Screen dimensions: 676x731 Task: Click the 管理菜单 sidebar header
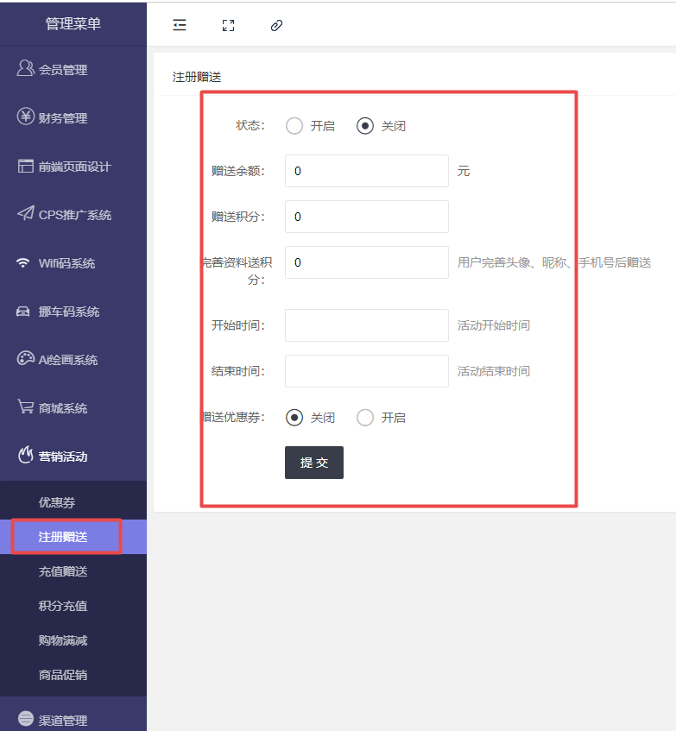pos(73,24)
